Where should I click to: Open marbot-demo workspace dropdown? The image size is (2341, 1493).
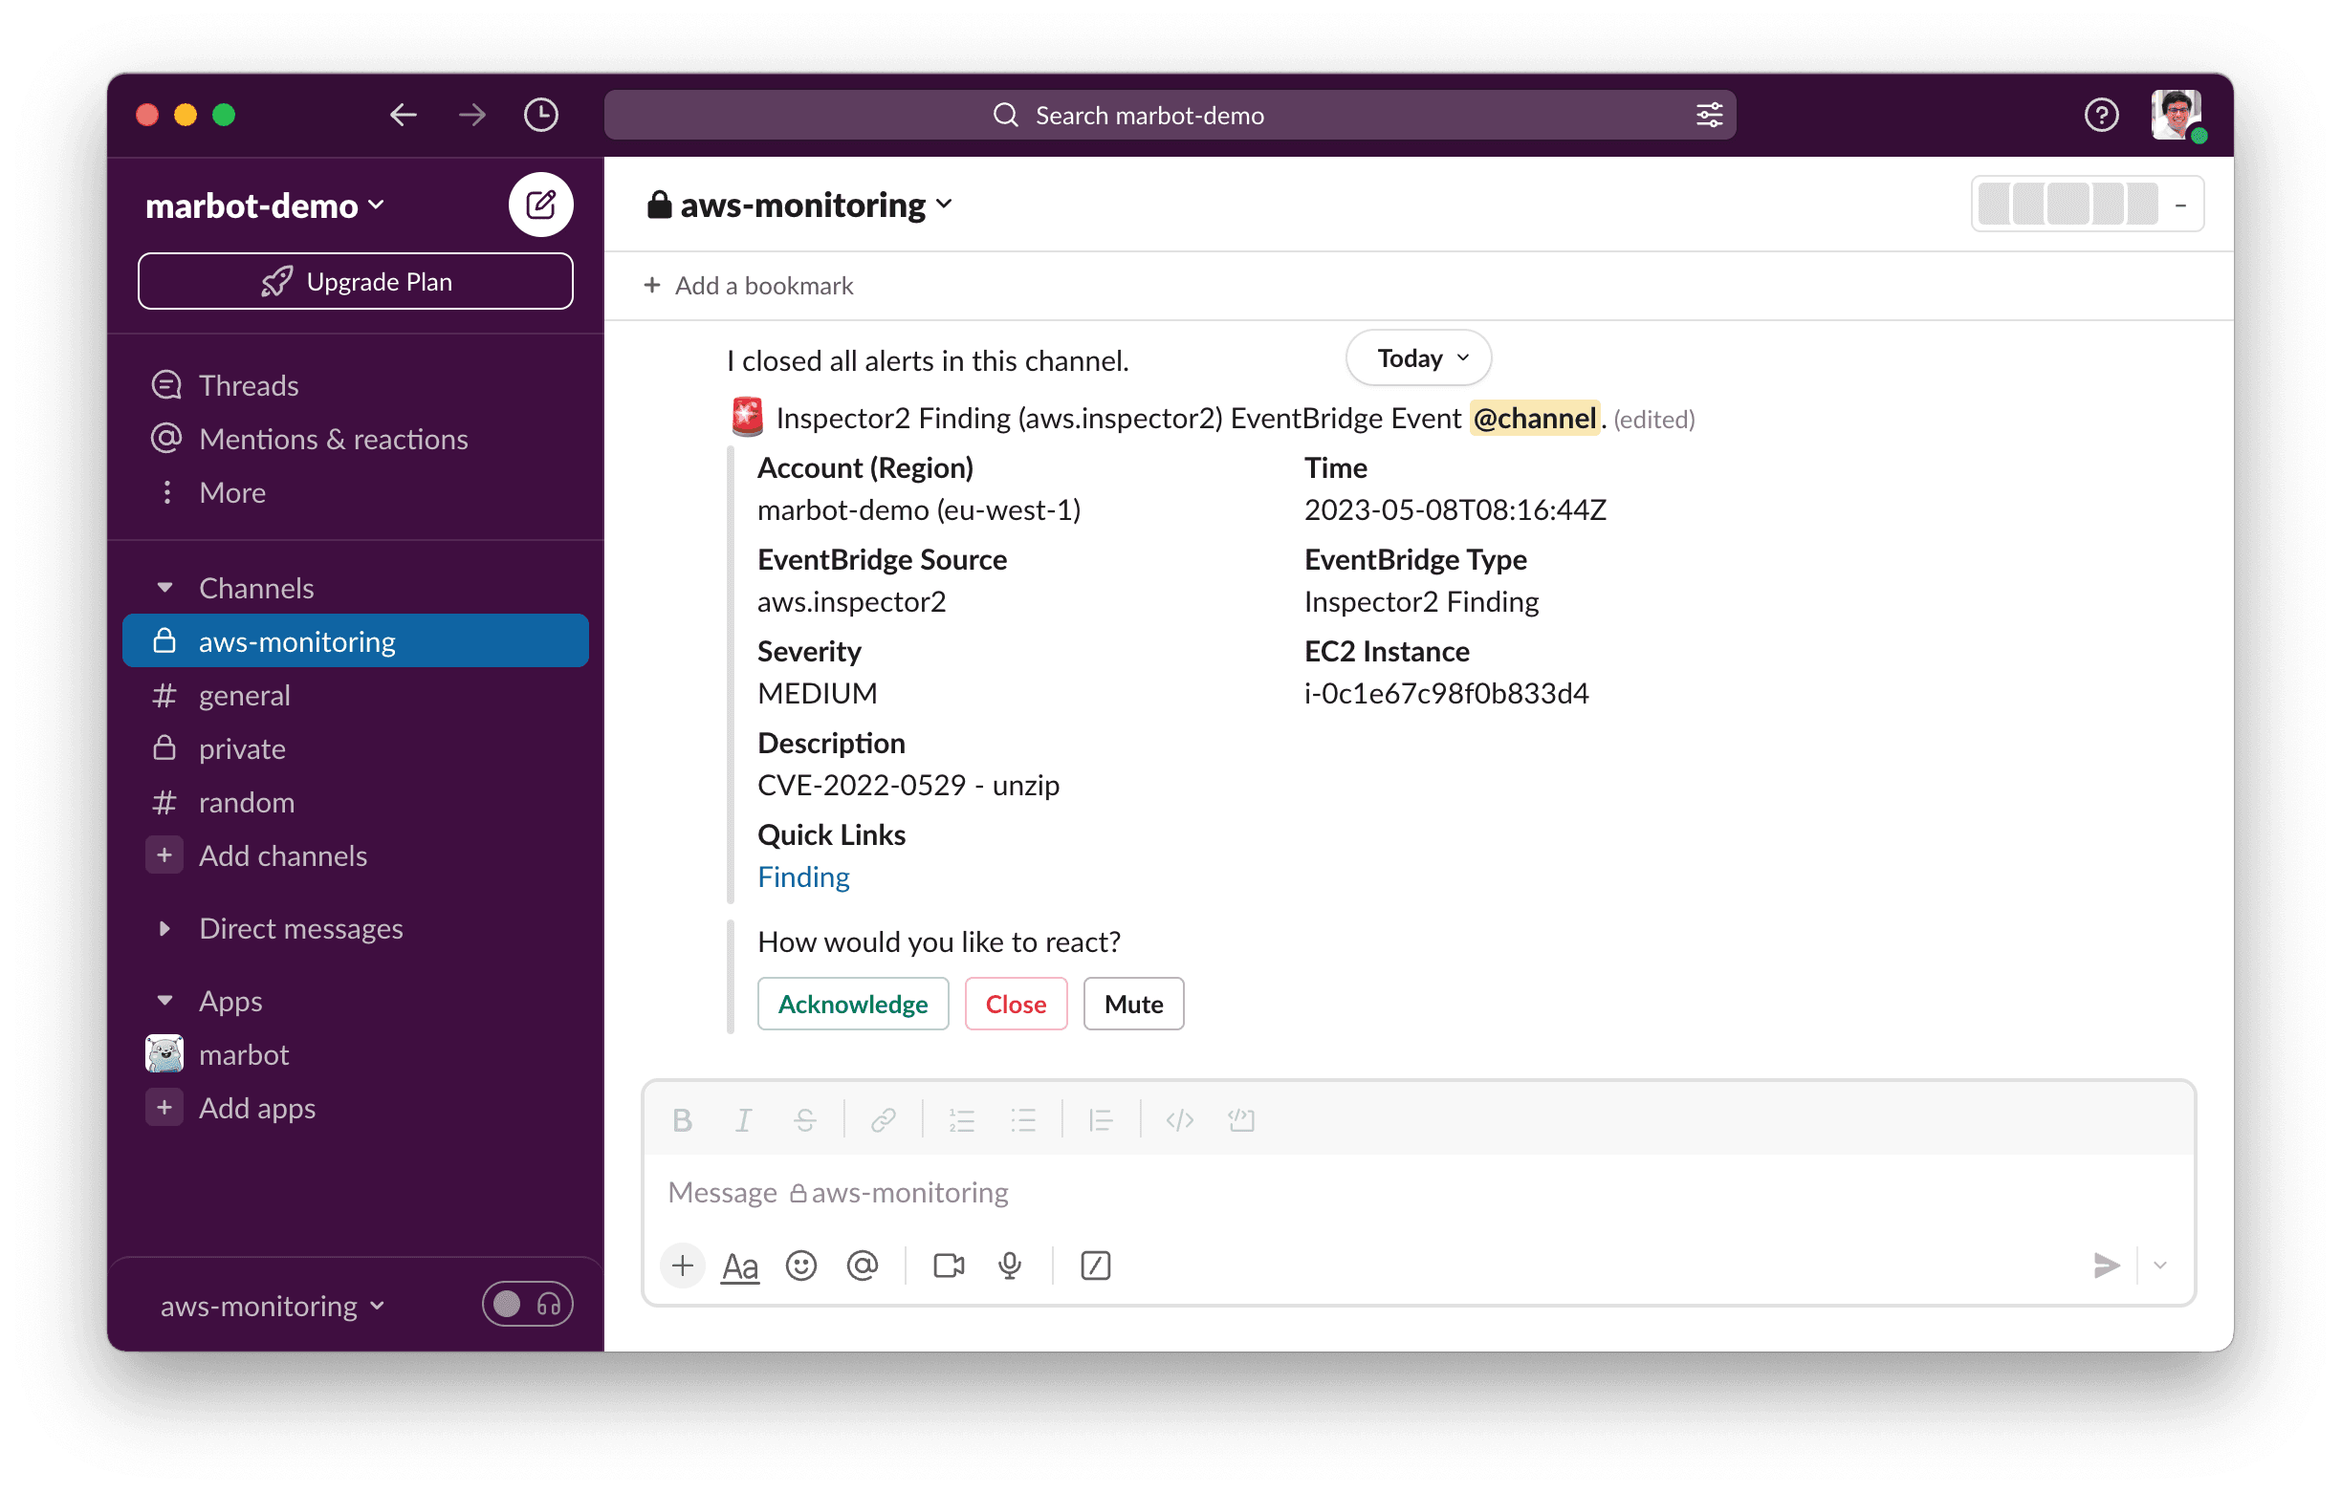point(265,206)
